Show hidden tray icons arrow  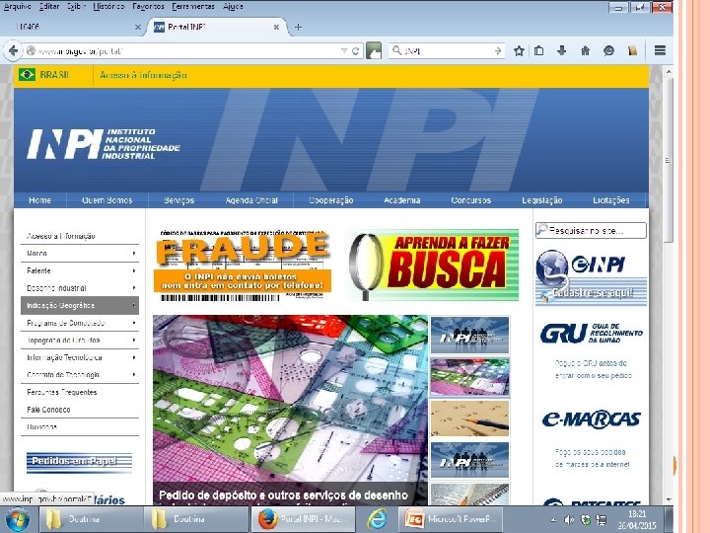553,520
